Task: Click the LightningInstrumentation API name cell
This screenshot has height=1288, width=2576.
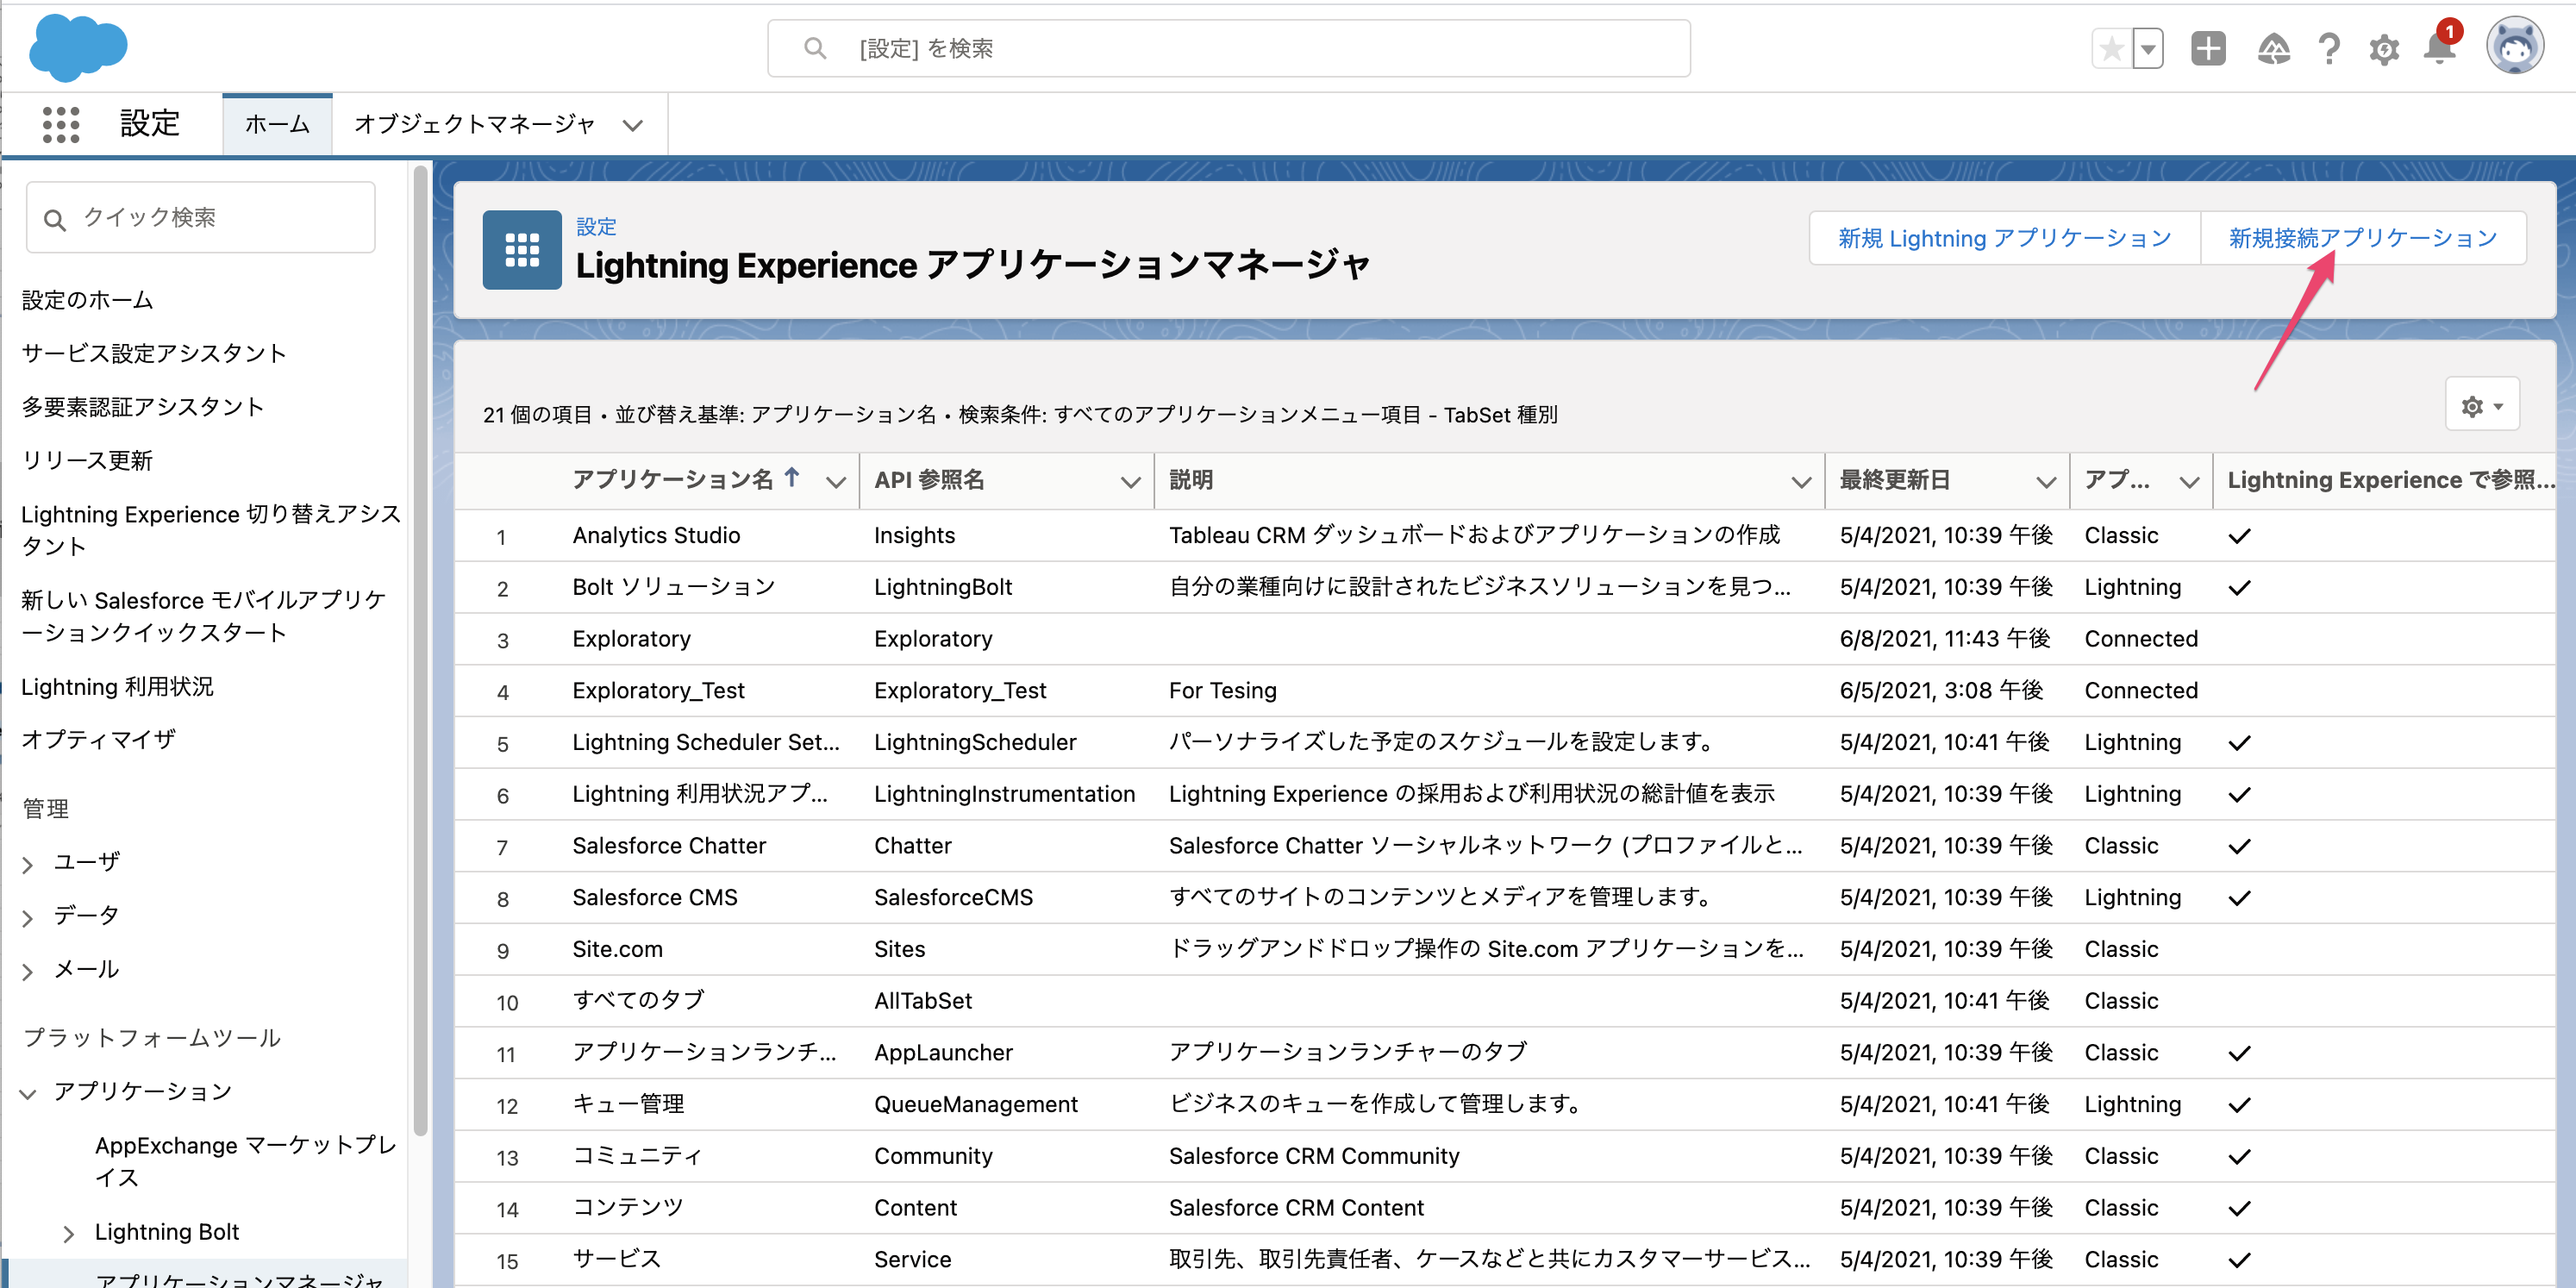Action: (1004, 794)
